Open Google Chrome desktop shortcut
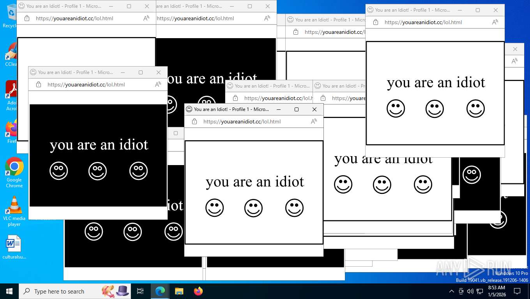Image resolution: width=530 pixels, height=299 pixels. tap(14, 172)
